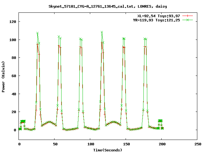Viewport: 204px width, 153px height.
Task: Click y-axis tick label 40
Action: coord(14,94)
